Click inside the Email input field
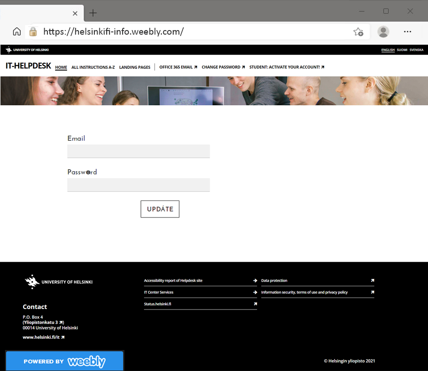 pyautogui.click(x=138, y=151)
